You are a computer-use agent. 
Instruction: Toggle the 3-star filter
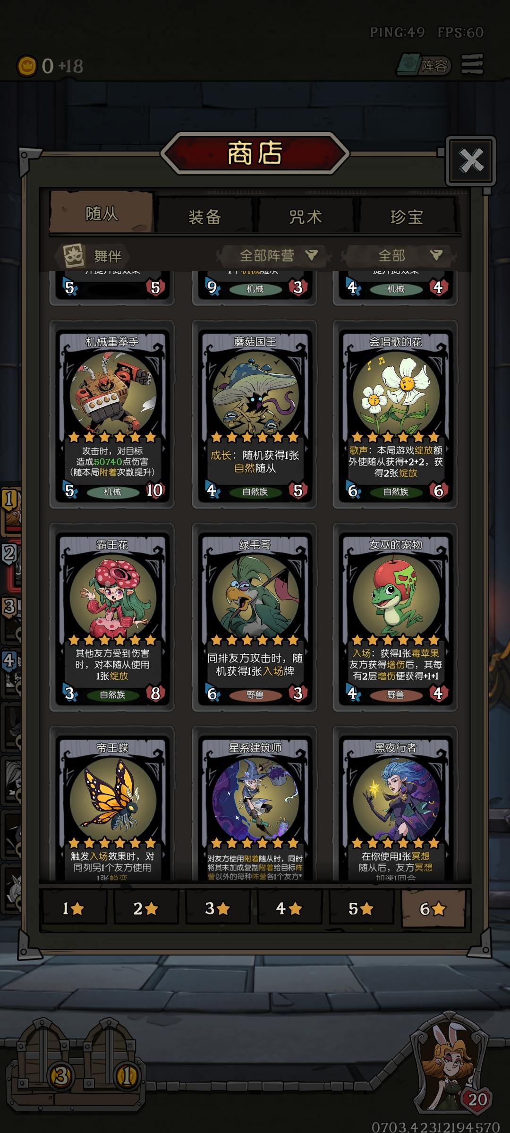pyautogui.click(x=217, y=908)
